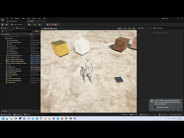Close the Details tab
Viewport: 184px width, 138px height.
(151, 28)
